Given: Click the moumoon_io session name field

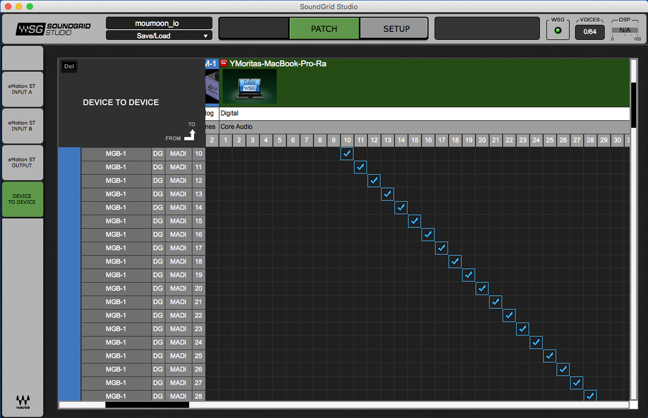Looking at the screenshot, I should click(x=159, y=23).
